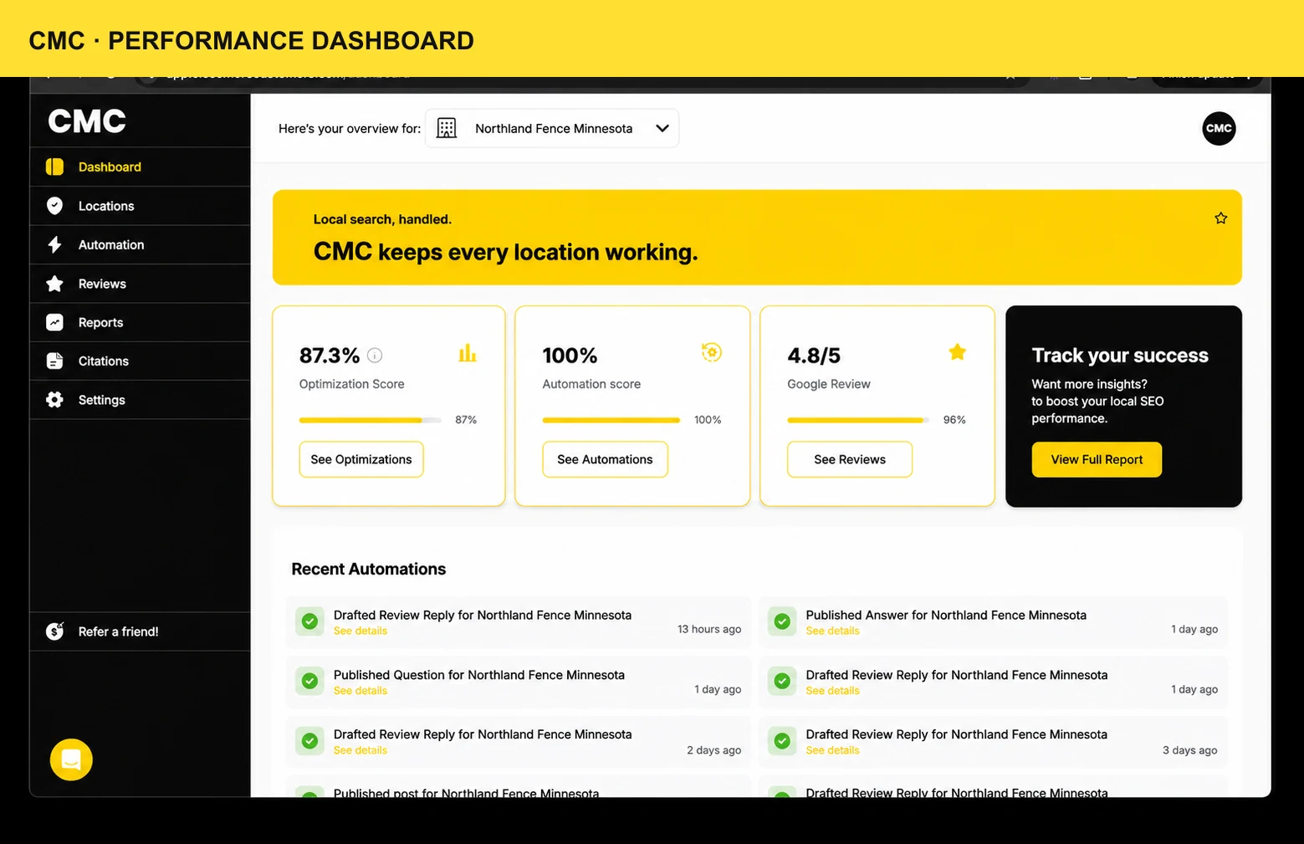Click the Citations document icon
Viewport: 1304px width, 844px height.
click(x=54, y=361)
